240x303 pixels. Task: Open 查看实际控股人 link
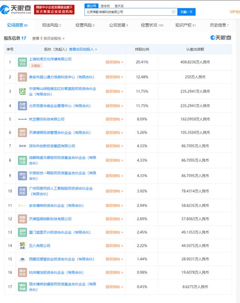pos(83,49)
